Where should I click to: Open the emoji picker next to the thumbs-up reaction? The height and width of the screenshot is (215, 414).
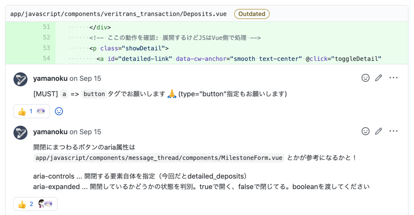tap(59, 111)
